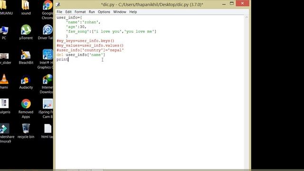Open the Window menu
304x171 pixels.
120,12
